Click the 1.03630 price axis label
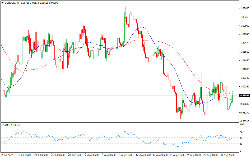The image size is (251, 158). pyautogui.click(x=245, y=8)
